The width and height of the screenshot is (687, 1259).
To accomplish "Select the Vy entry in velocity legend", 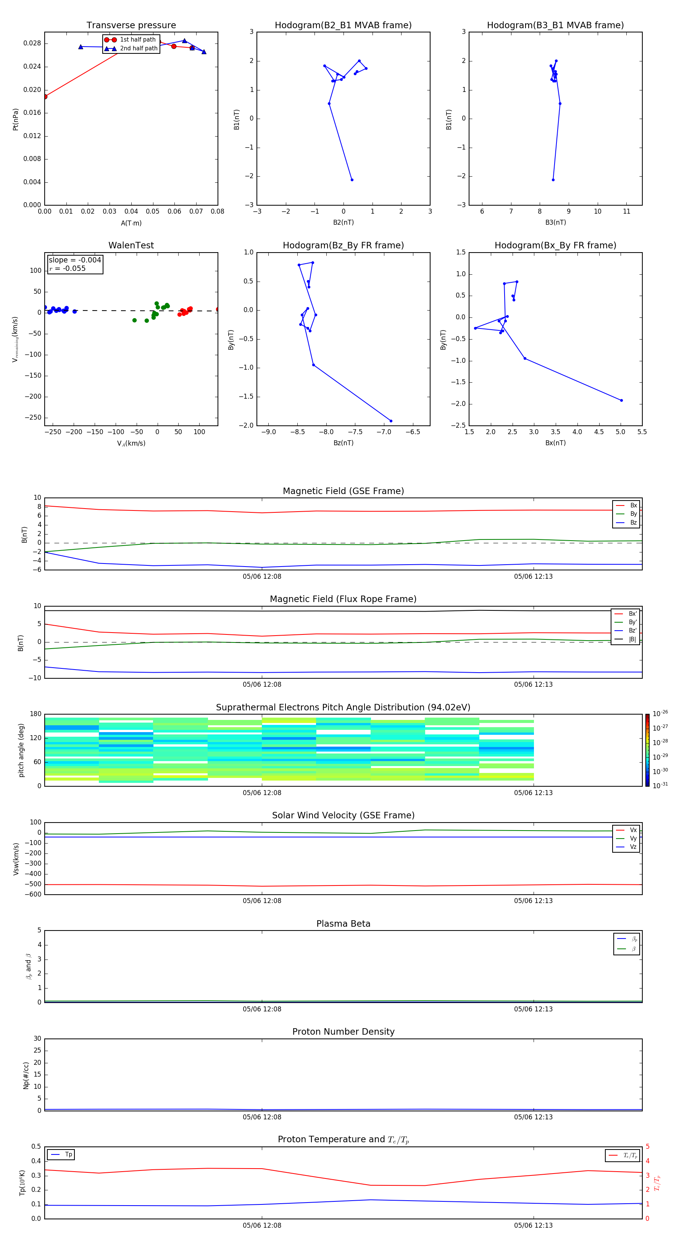I will pyautogui.click(x=626, y=839).
